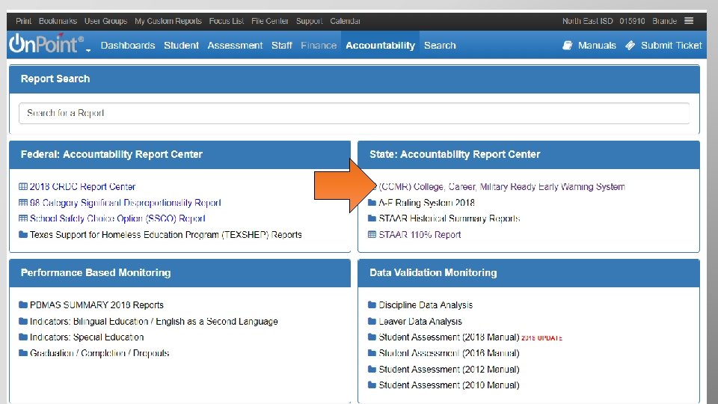Open File Center in the top bar

coord(270,21)
